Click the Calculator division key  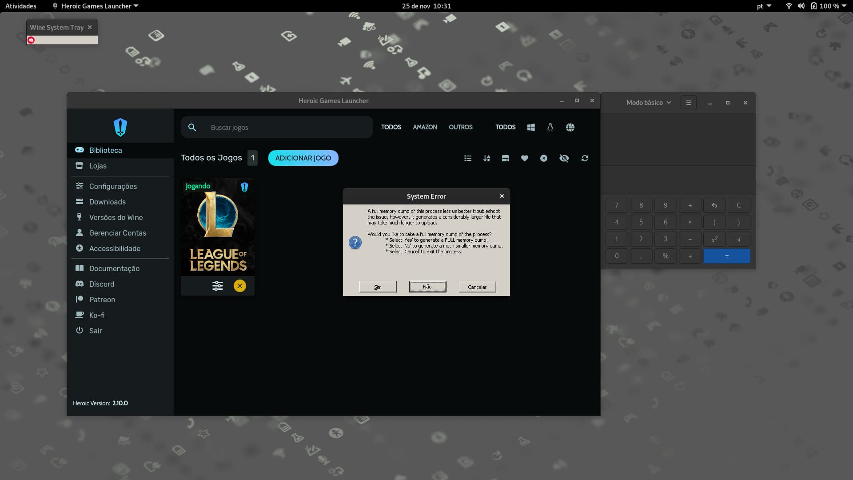(x=690, y=205)
